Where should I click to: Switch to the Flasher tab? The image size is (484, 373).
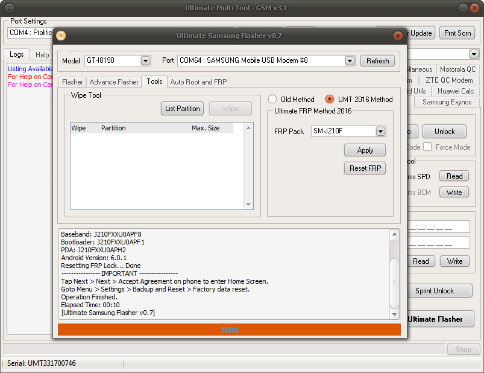tap(72, 82)
